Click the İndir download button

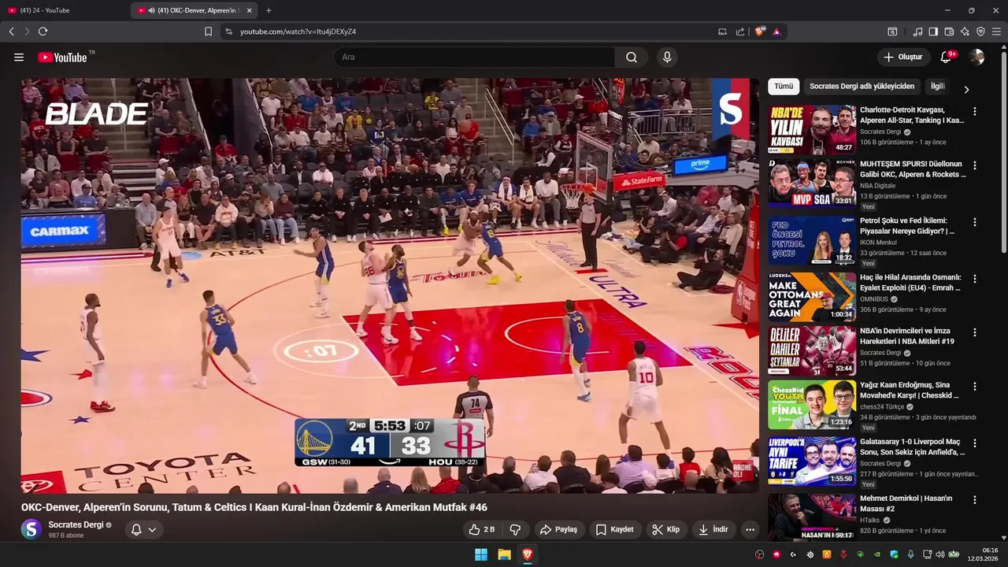713,529
